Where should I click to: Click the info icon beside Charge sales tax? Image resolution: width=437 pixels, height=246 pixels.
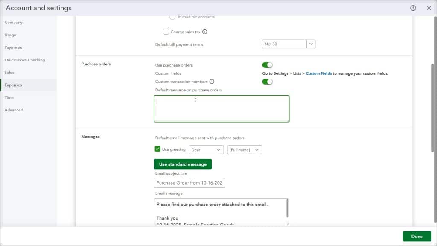[206, 32]
